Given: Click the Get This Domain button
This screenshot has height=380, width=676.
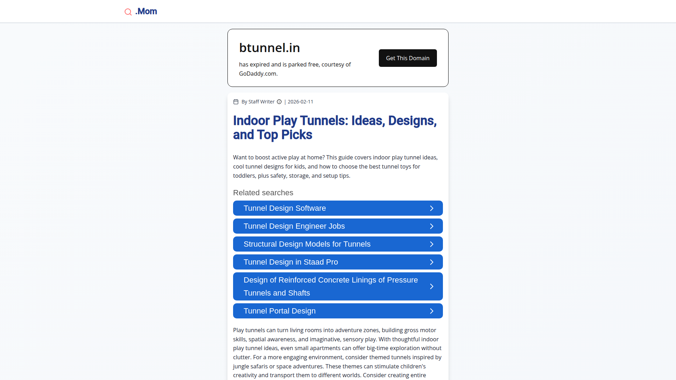Looking at the screenshot, I should click(408, 58).
